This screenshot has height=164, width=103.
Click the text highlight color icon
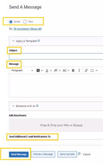pos(38,70)
